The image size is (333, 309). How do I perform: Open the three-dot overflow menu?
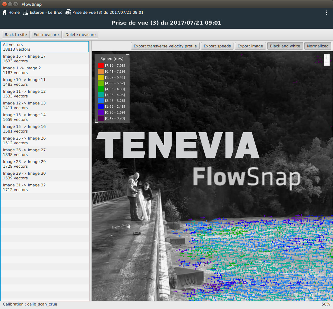tap(326, 13)
